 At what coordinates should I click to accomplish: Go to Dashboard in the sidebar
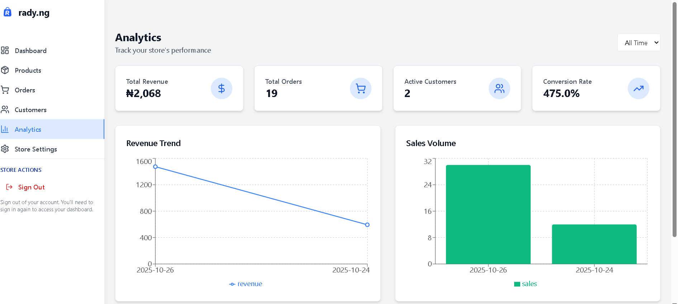pyautogui.click(x=52, y=50)
